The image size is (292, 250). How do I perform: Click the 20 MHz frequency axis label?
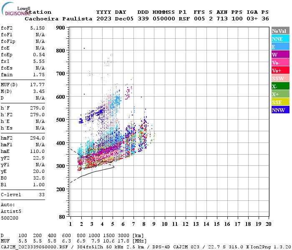(x=268, y=224)
